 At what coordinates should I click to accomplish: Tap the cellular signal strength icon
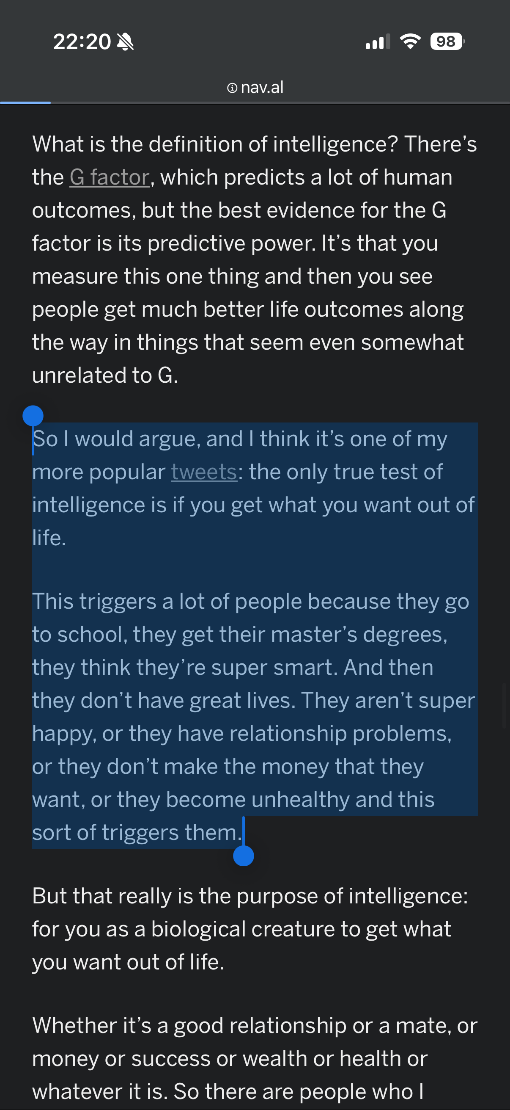click(378, 42)
